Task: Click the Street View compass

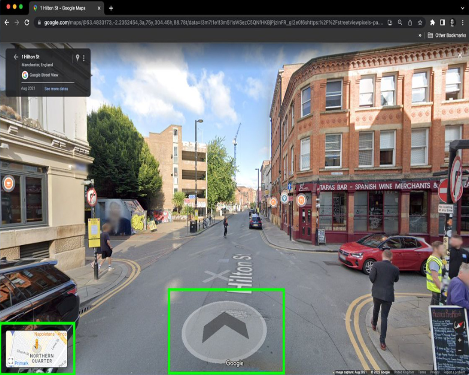Action: click(x=460, y=325)
